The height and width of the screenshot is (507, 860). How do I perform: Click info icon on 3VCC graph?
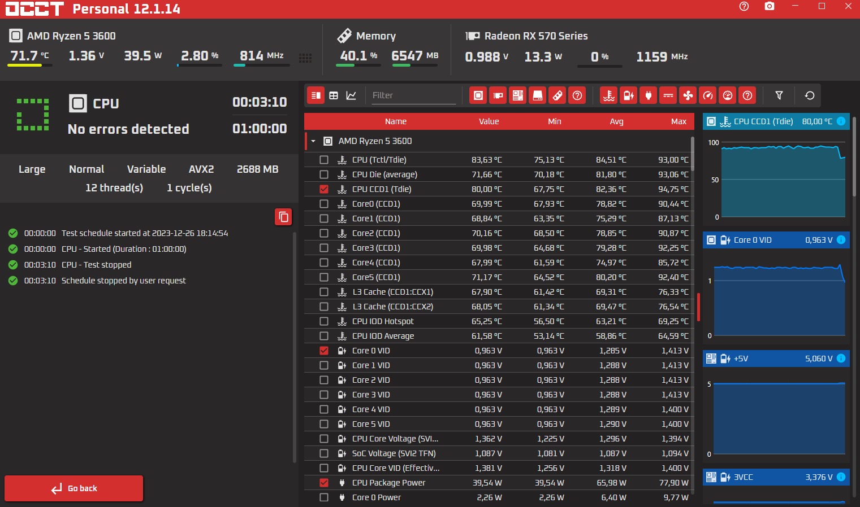click(841, 477)
